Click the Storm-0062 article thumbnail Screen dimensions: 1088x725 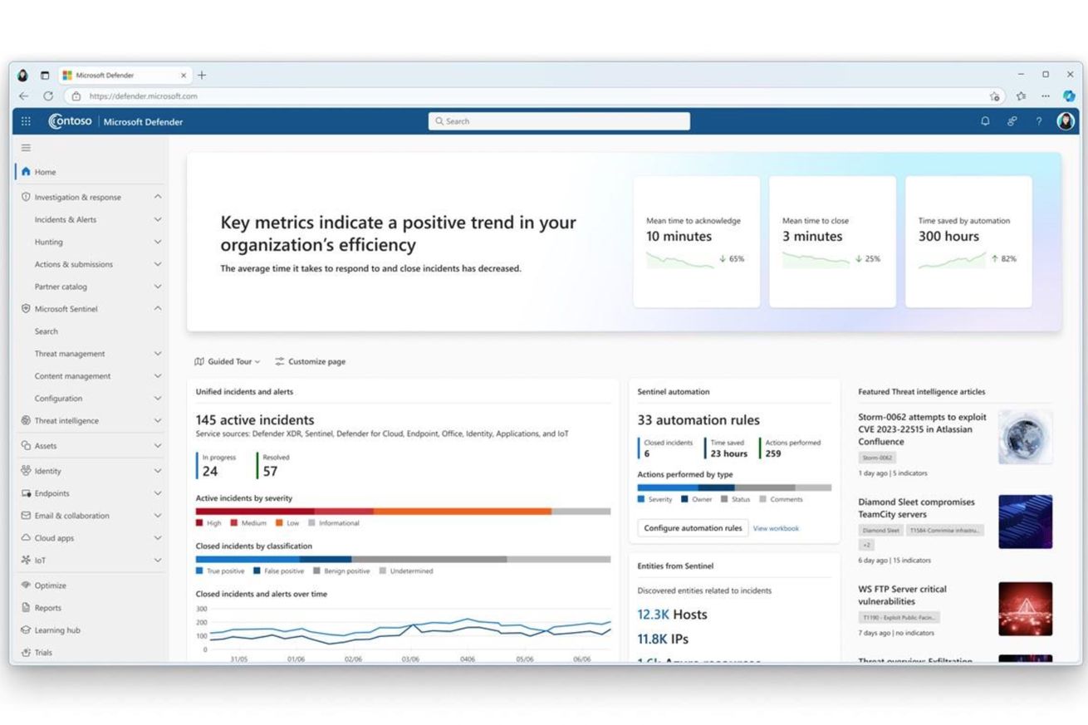pyautogui.click(x=1025, y=437)
